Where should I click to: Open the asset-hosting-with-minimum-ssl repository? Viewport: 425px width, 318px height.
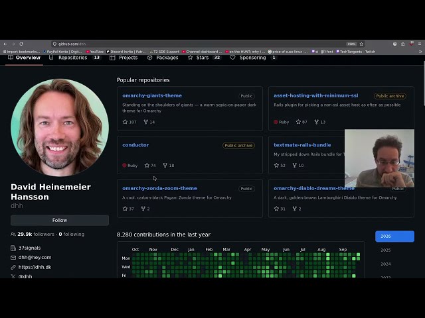pyautogui.click(x=316, y=95)
